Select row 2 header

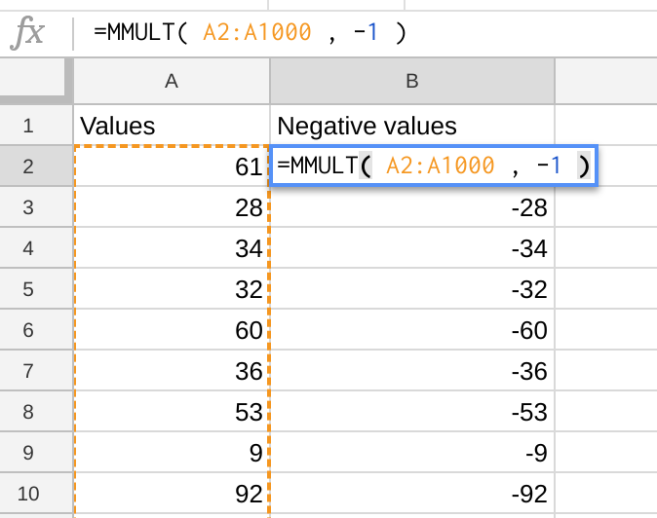pos(36,166)
